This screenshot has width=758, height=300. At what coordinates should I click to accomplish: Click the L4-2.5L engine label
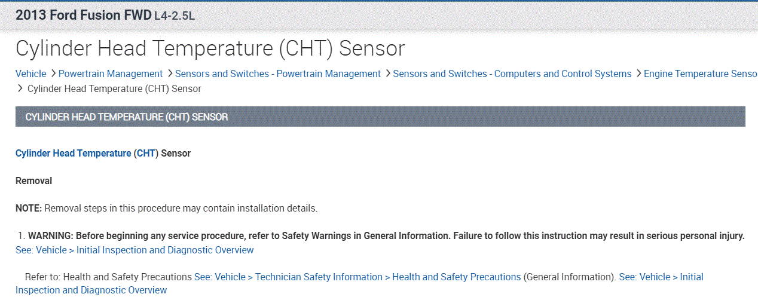175,16
